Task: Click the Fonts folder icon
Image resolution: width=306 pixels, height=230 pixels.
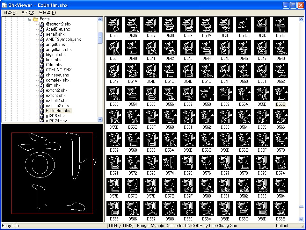Action: point(36,19)
